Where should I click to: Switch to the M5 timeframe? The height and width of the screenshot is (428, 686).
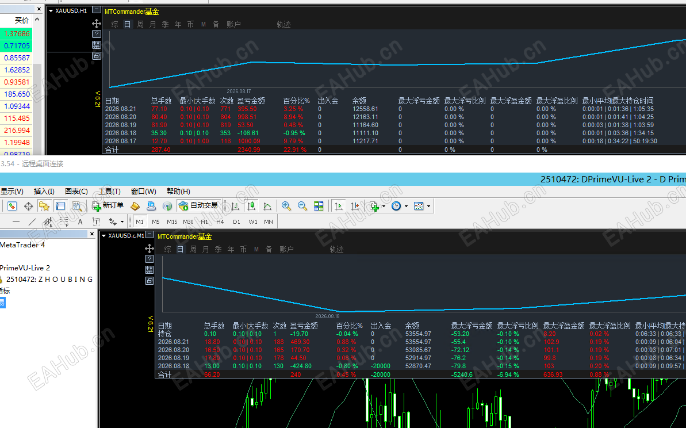point(156,222)
